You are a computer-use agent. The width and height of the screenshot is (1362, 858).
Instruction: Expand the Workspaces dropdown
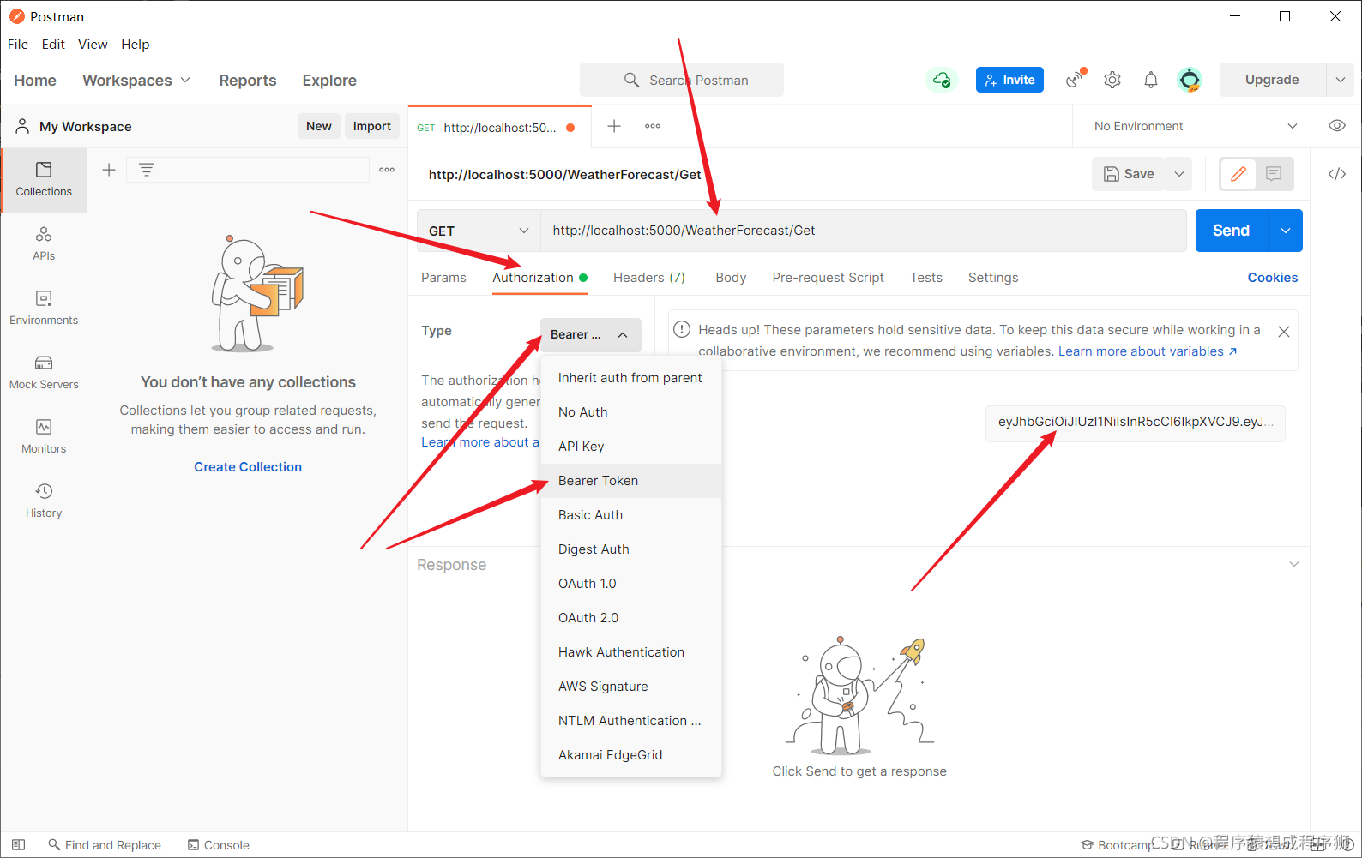tap(136, 80)
